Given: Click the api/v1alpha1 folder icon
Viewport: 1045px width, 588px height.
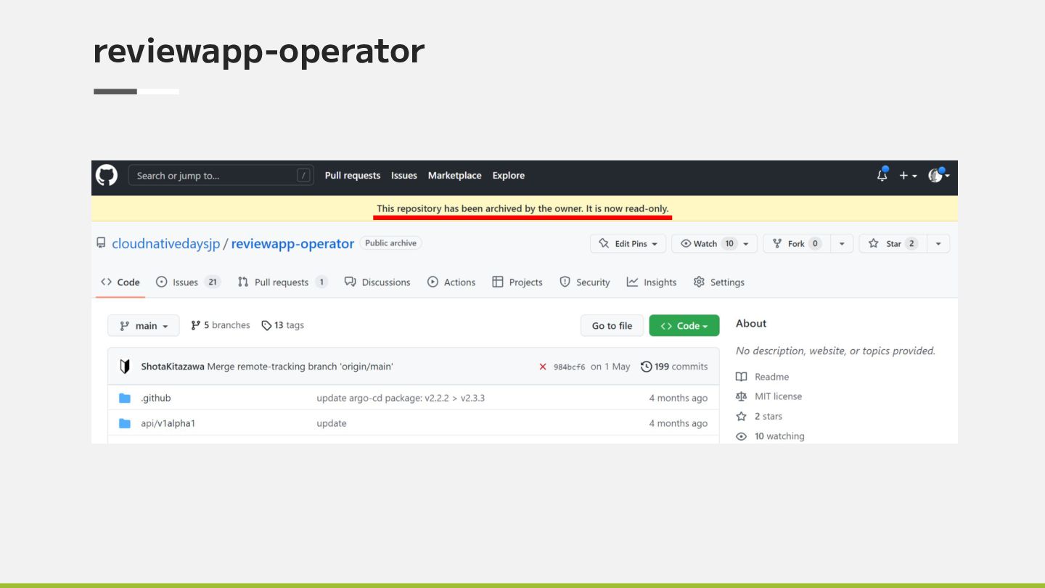Looking at the screenshot, I should click(x=125, y=423).
